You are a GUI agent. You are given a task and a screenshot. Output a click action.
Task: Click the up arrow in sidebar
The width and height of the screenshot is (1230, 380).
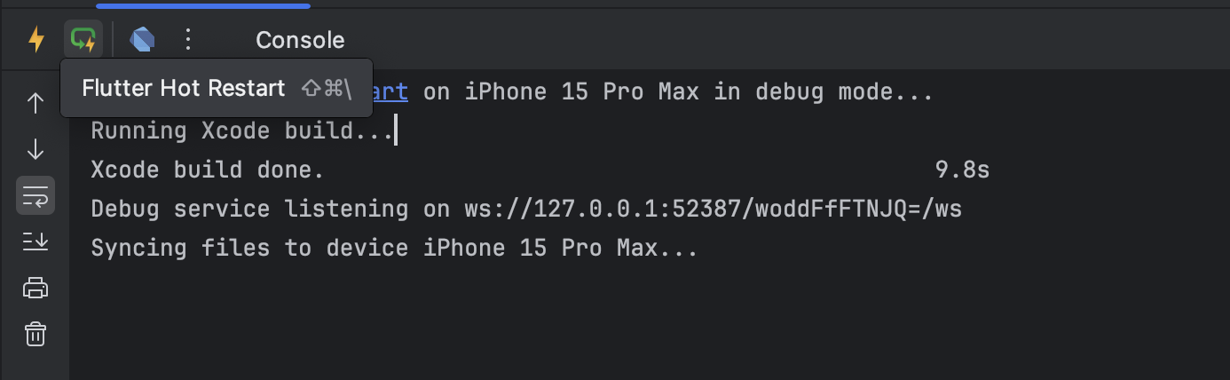pos(35,103)
